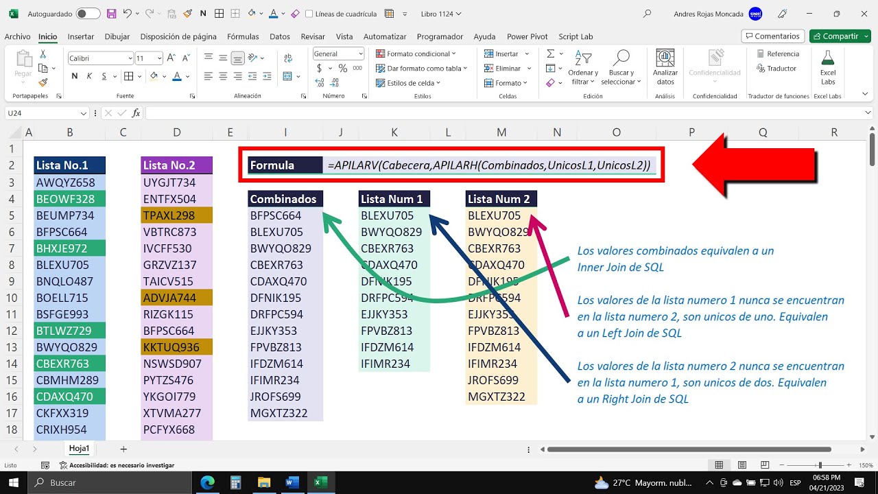878x494 pixels.
Task: Increase decimal places
Action: pyautogui.click(x=320, y=82)
